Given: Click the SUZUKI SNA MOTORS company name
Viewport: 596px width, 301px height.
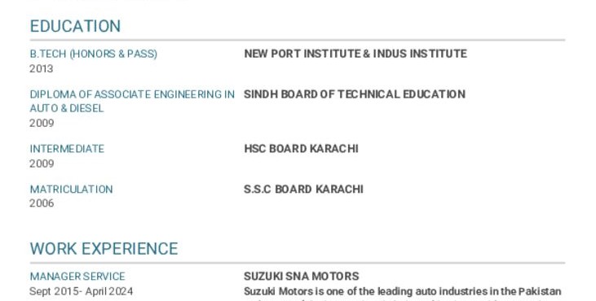Looking at the screenshot, I should click(x=302, y=276).
